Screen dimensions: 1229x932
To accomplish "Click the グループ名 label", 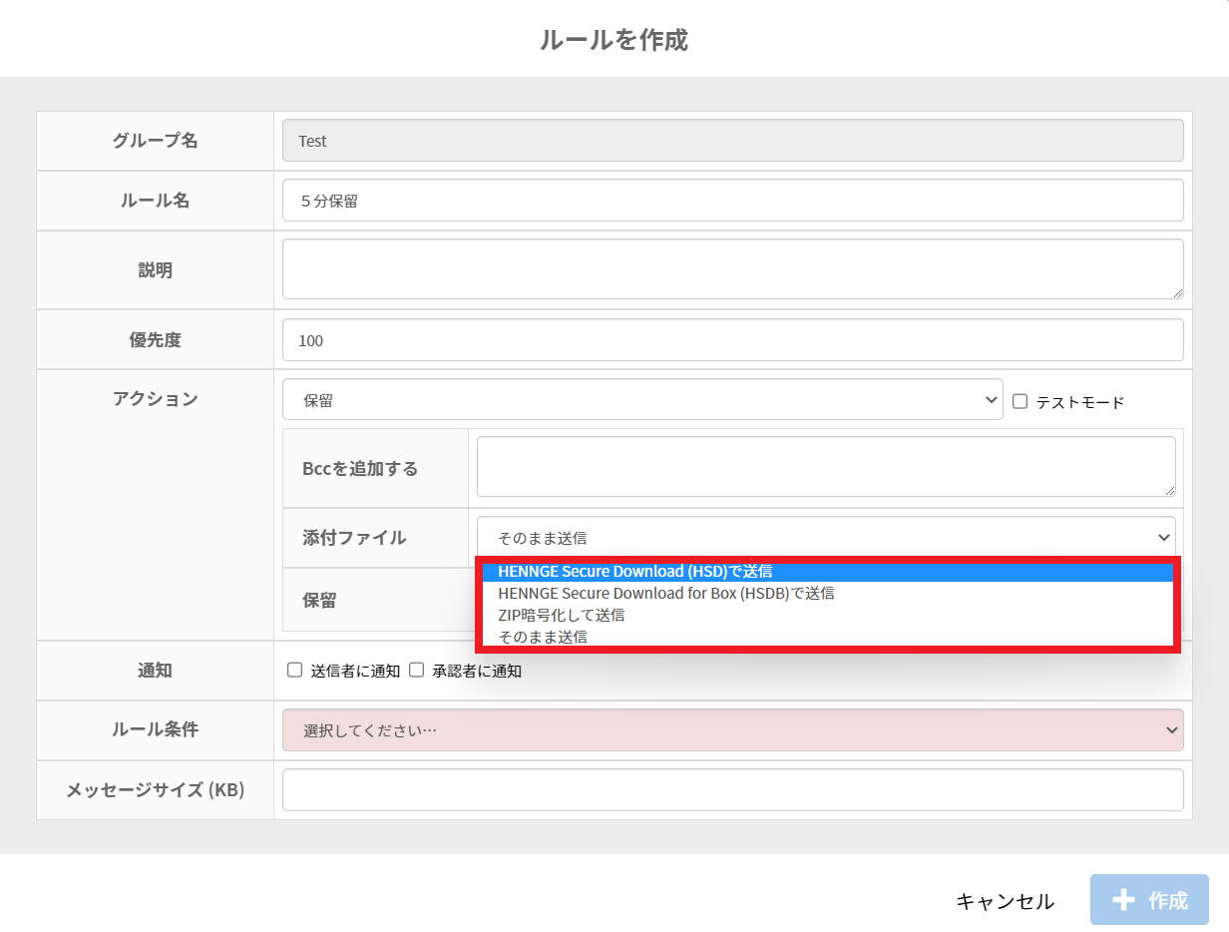I will 155,141.
